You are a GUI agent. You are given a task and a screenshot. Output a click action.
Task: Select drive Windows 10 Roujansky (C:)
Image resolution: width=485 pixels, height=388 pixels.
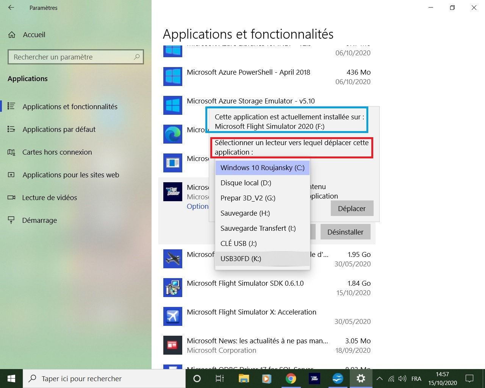(263, 167)
